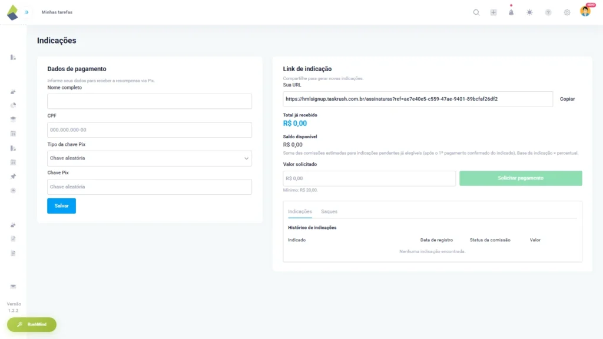This screenshot has height=339, width=603.
Task: Toggle the theme with the sun icon
Action: [529, 12]
